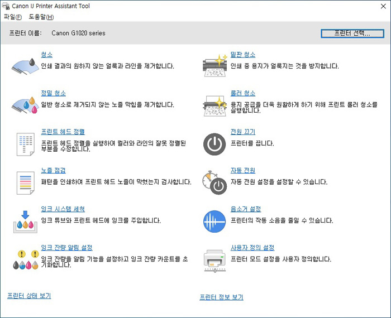The width and height of the screenshot is (391, 318).
Task: Click the 청소 (Cleaning) print head icon
Action: tap(25, 66)
